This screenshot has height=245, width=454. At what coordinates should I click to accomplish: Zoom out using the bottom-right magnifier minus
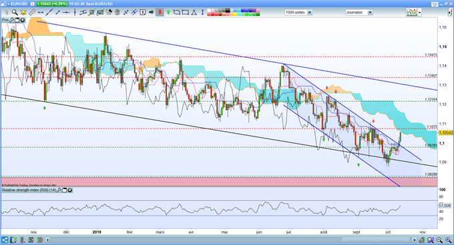439,240
